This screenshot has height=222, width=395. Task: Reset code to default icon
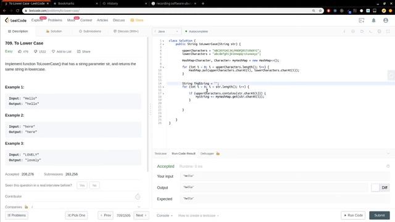point(362,31)
